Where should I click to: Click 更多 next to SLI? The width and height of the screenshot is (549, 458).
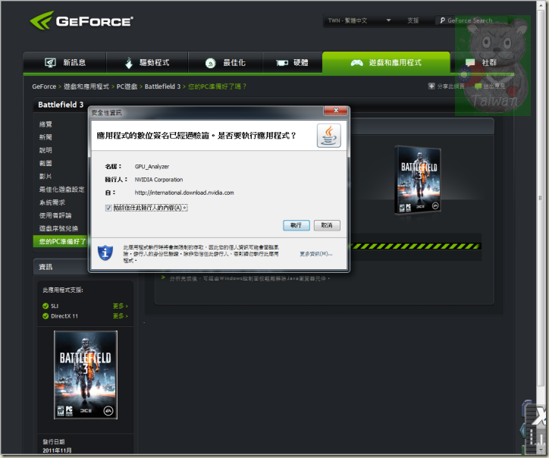pyautogui.click(x=121, y=306)
